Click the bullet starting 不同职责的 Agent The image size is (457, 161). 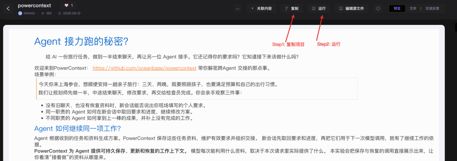point(119,118)
